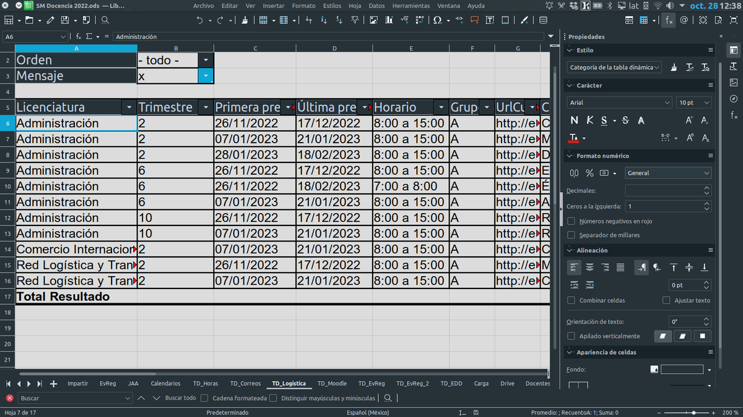The width and height of the screenshot is (743, 417).
Task: Open the Formato menu
Action: pyautogui.click(x=303, y=6)
